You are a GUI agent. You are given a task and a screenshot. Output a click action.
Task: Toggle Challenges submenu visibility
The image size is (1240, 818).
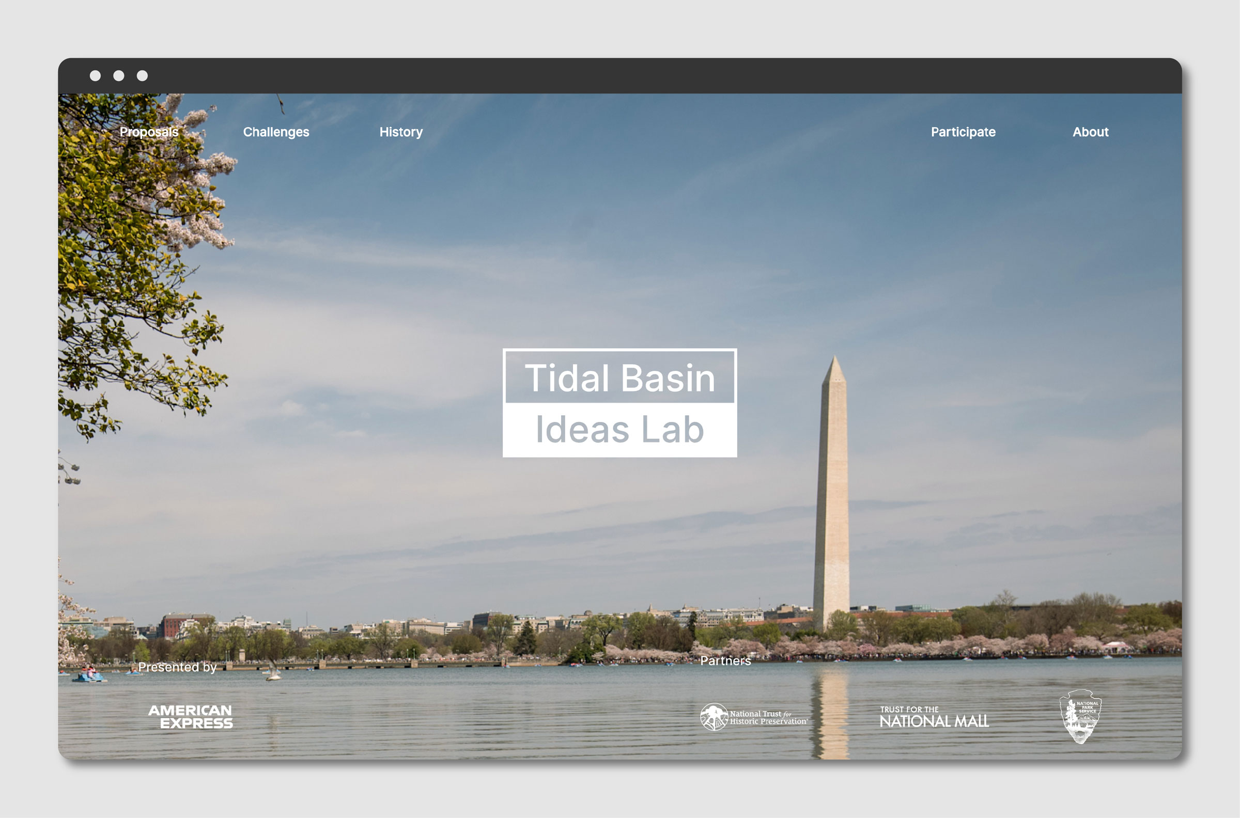275,132
